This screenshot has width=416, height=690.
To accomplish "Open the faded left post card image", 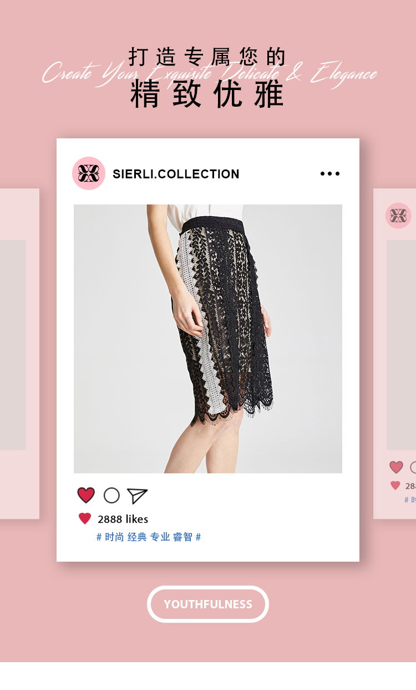I will [13, 345].
